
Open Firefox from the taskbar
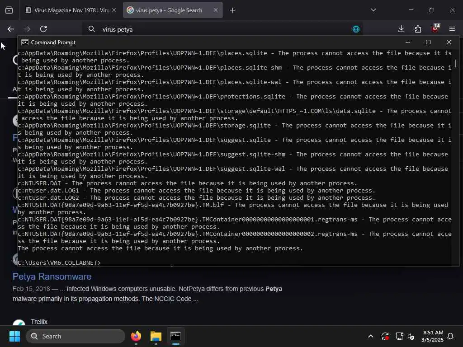136,336
